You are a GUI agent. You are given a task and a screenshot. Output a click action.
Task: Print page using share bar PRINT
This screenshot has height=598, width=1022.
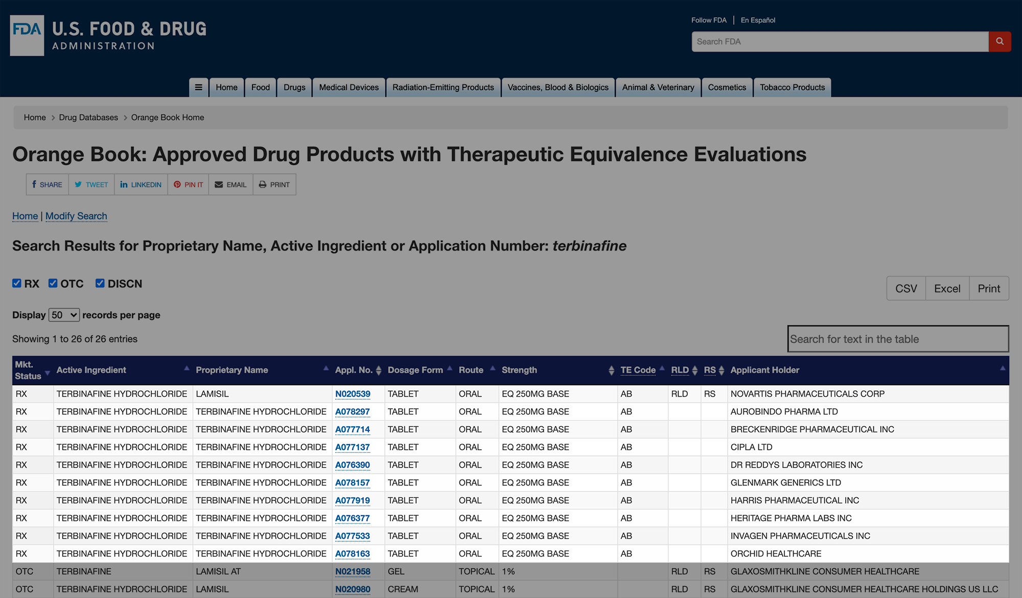click(x=274, y=185)
